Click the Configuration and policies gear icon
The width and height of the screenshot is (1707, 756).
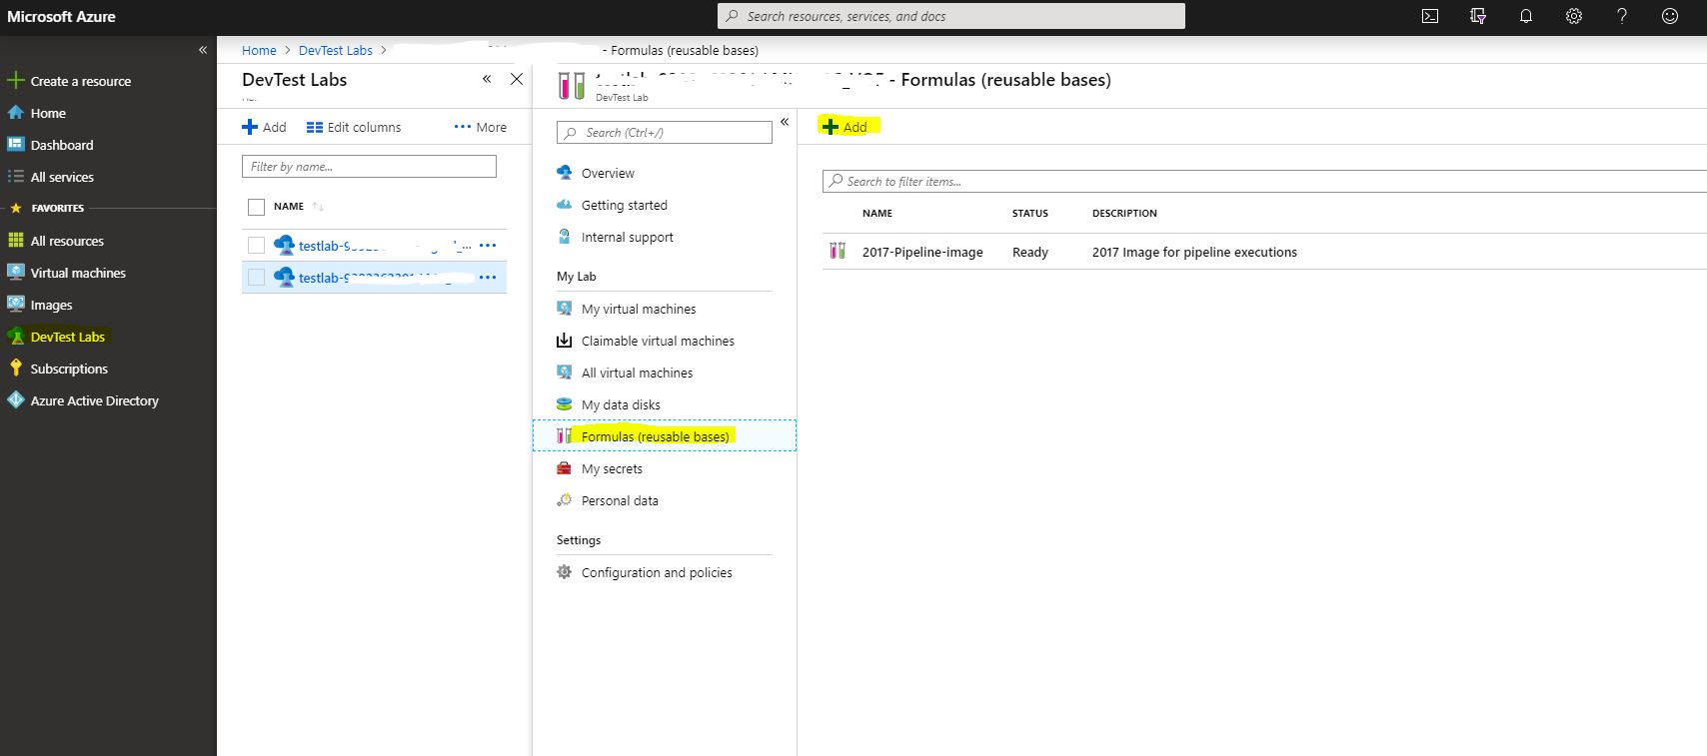[x=564, y=572]
